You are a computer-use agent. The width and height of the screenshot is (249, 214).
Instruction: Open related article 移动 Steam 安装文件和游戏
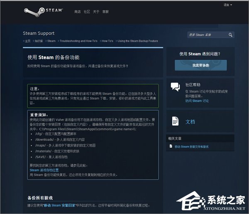point(191,147)
